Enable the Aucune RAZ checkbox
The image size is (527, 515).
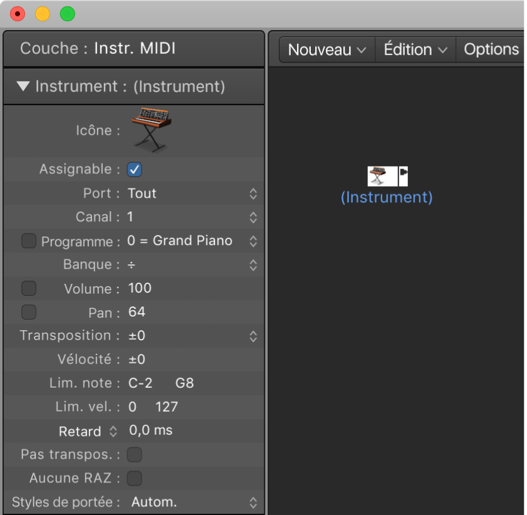click(134, 479)
